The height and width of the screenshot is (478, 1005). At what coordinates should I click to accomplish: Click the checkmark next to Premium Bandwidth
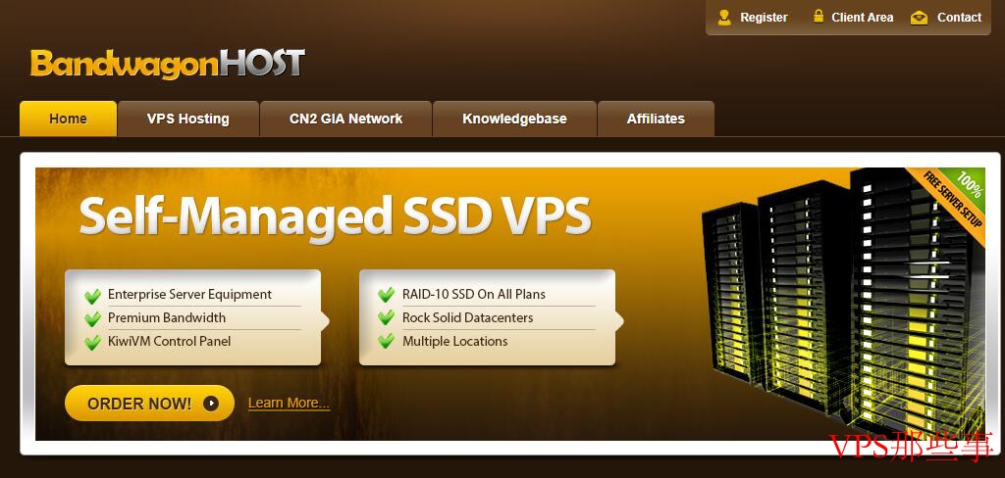click(93, 318)
